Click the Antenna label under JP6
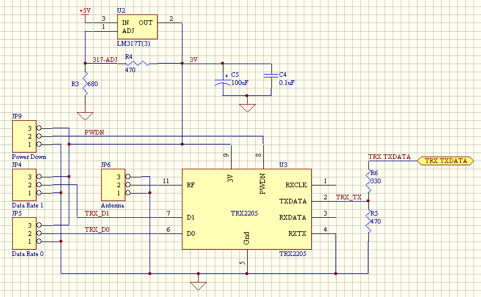 pos(112,205)
